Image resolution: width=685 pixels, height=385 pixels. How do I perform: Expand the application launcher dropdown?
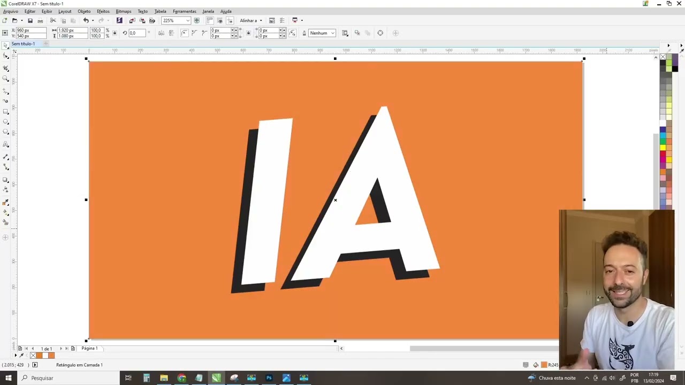coord(302,20)
